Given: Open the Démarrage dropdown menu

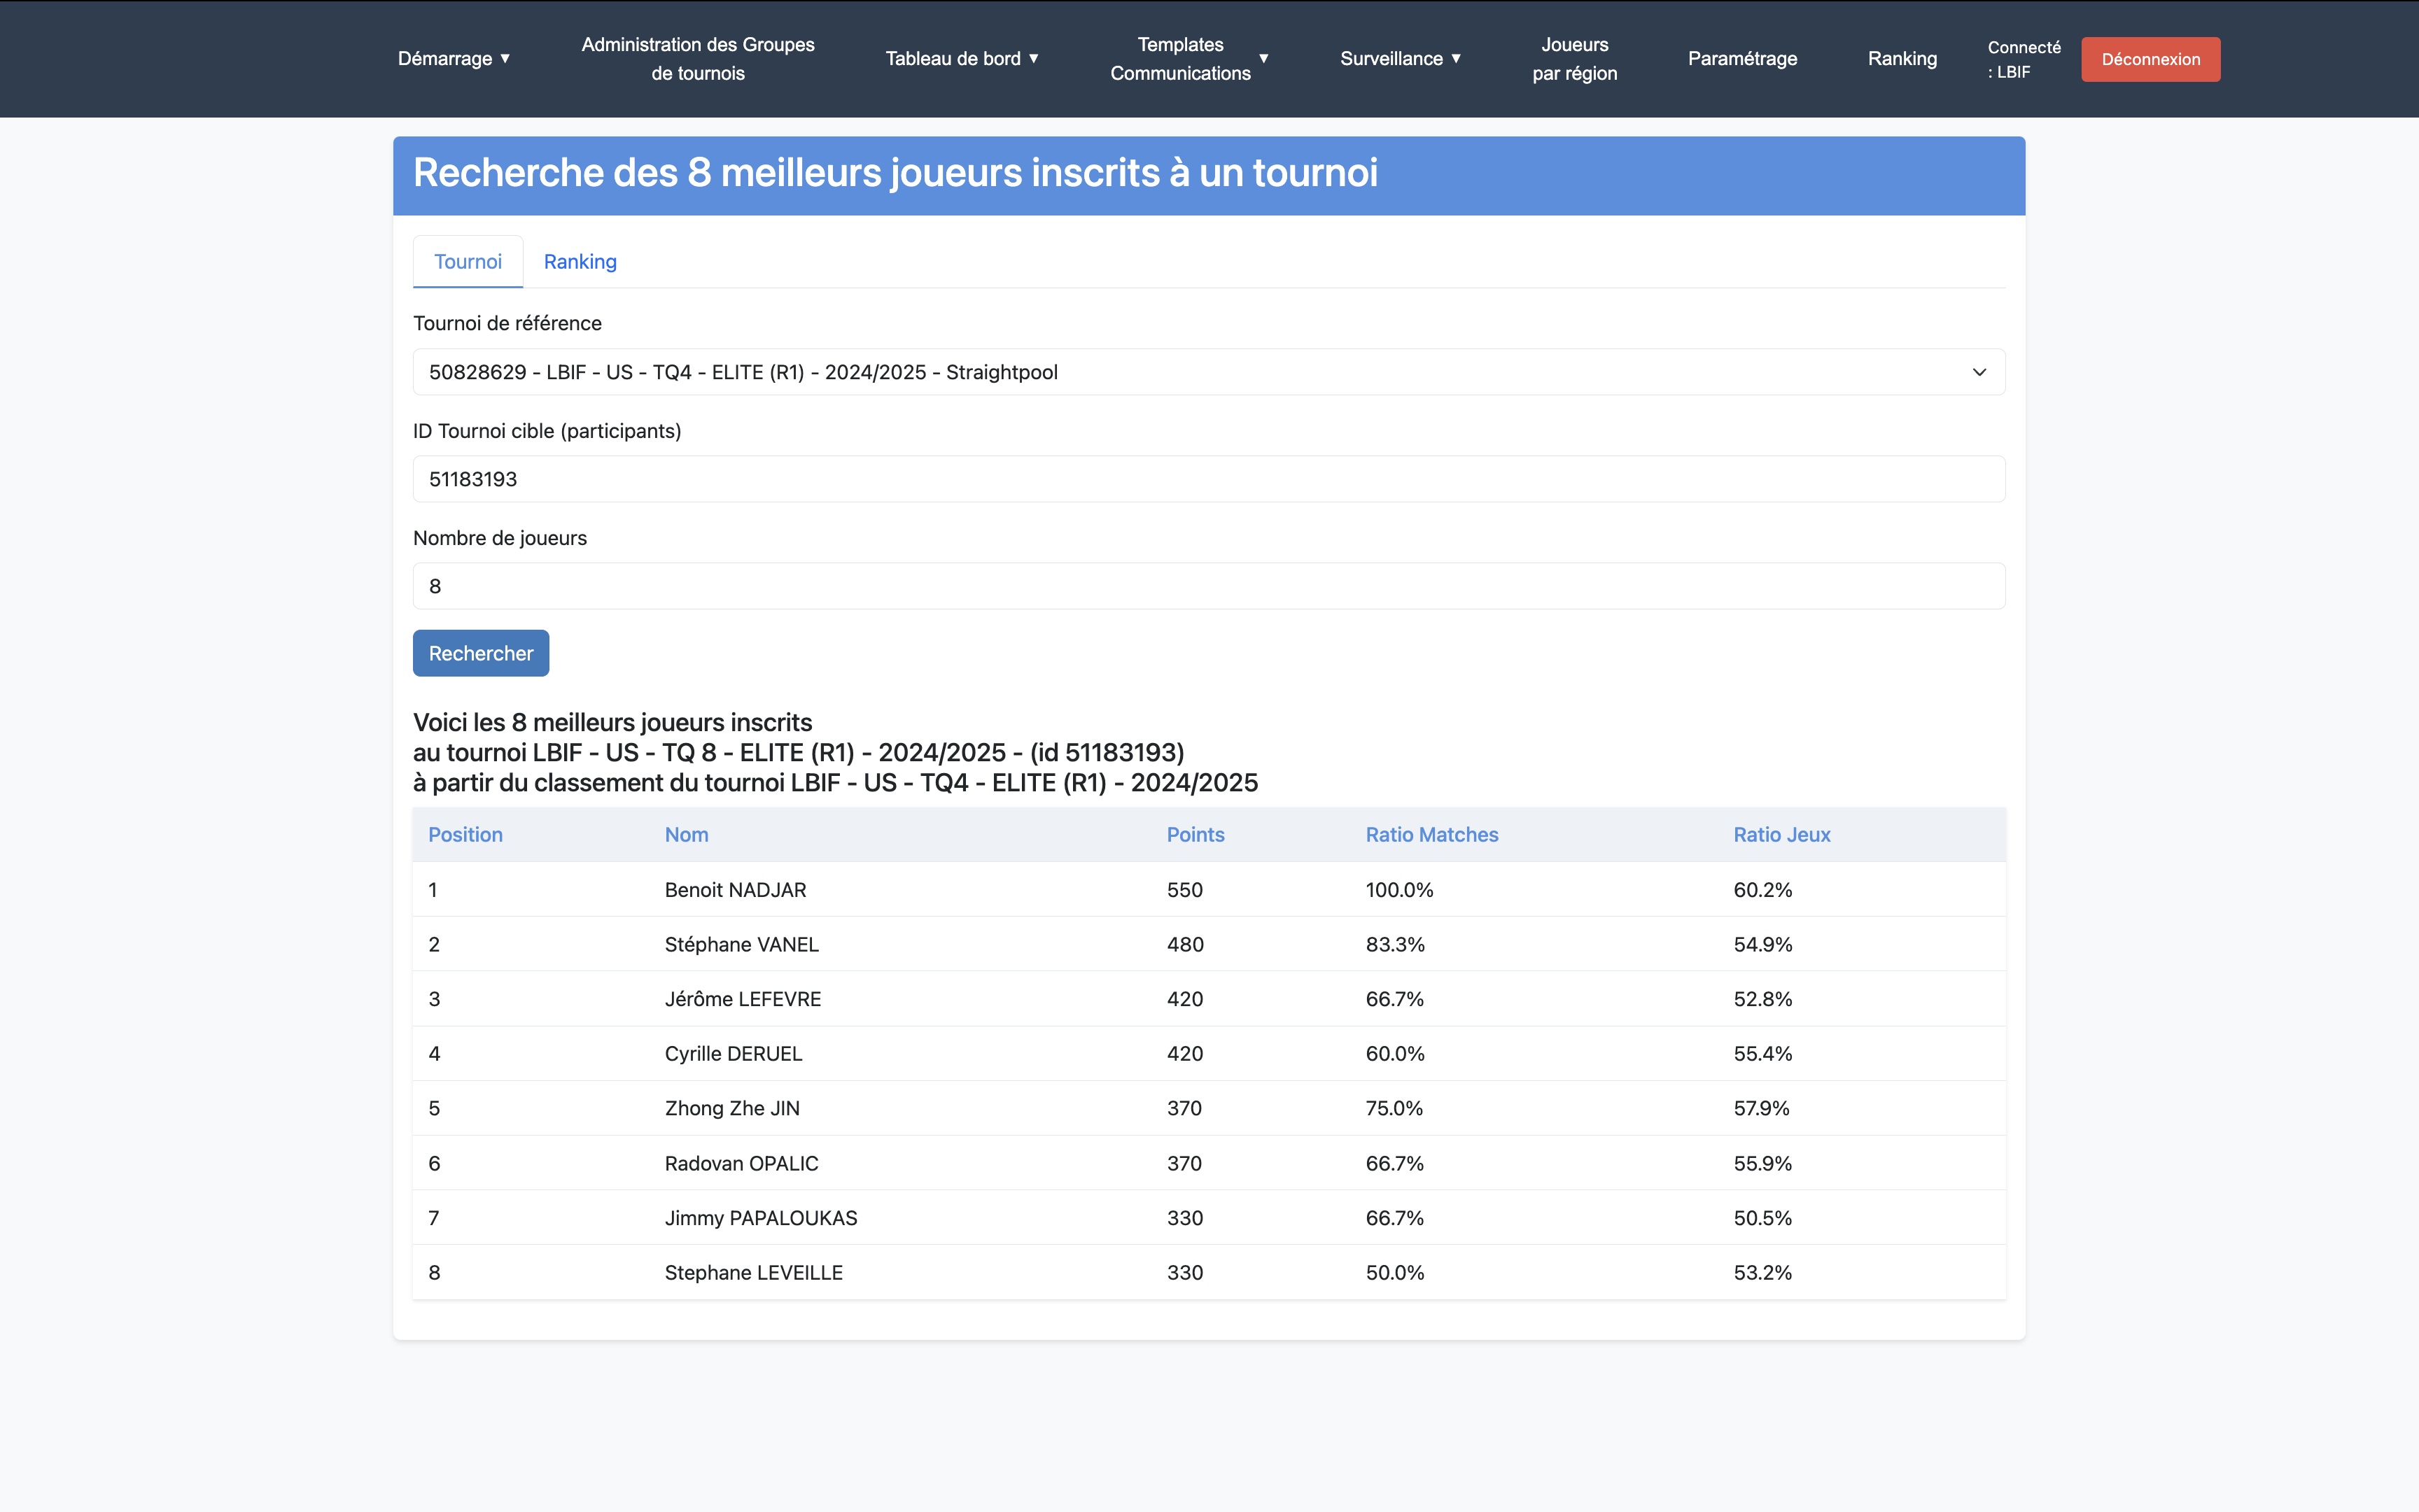Looking at the screenshot, I should click(453, 59).
